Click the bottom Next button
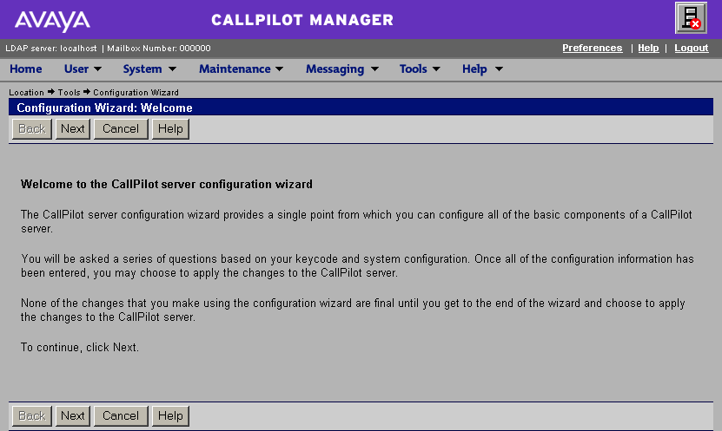 [73, 416]
